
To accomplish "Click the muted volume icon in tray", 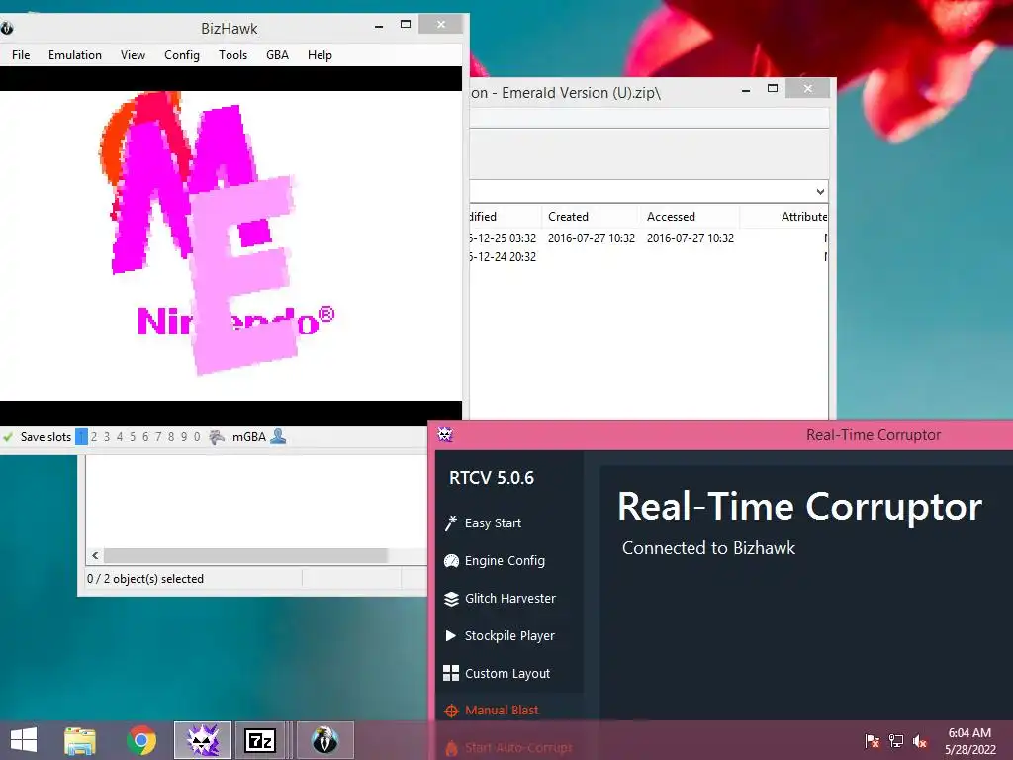I will point(920,740).
